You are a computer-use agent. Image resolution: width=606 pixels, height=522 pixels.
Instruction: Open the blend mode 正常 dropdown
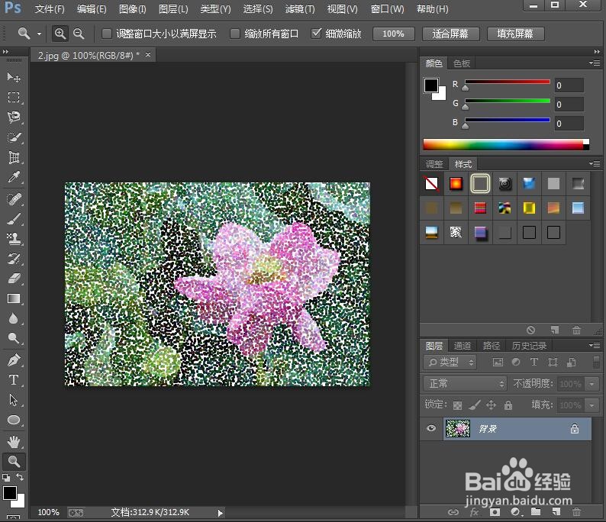pos(465,384)
